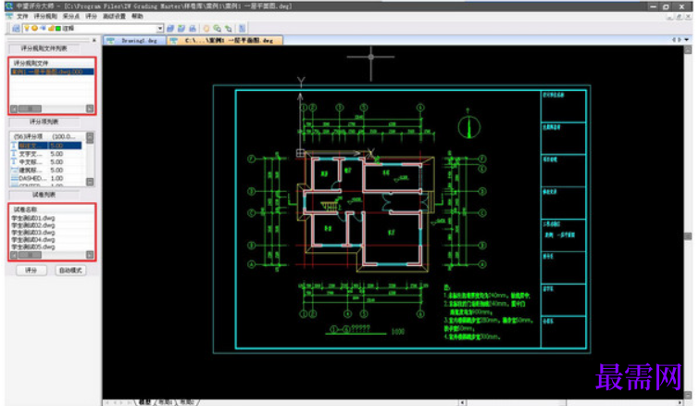
Task: Click the 自动模式 button
Action: pyautogui.click(x=71, y=271)
